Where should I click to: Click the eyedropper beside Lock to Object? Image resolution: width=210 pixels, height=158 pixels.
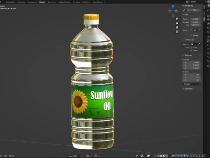(199, 44)
